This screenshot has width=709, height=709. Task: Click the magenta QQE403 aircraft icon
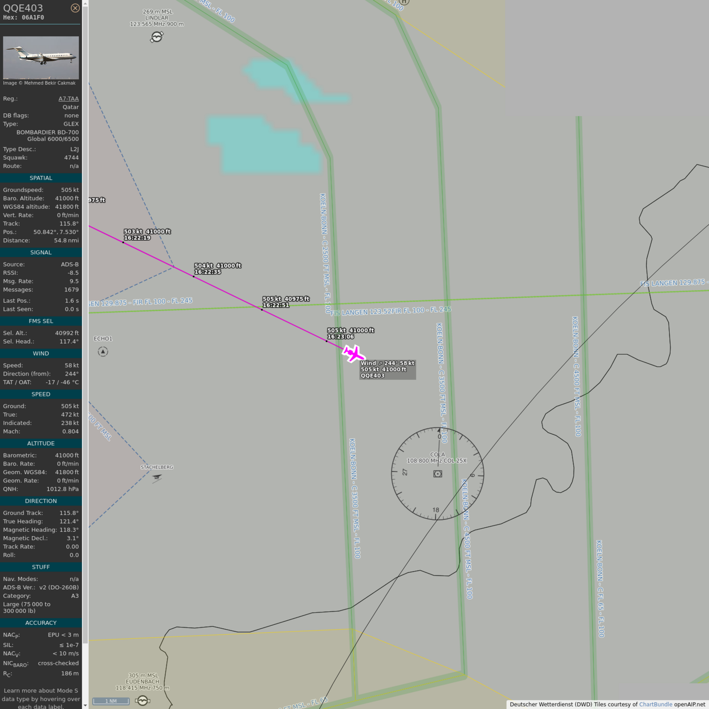[x=354, y=353]
